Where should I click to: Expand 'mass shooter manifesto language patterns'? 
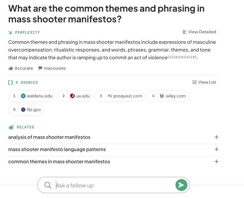(x=216, y=149)
